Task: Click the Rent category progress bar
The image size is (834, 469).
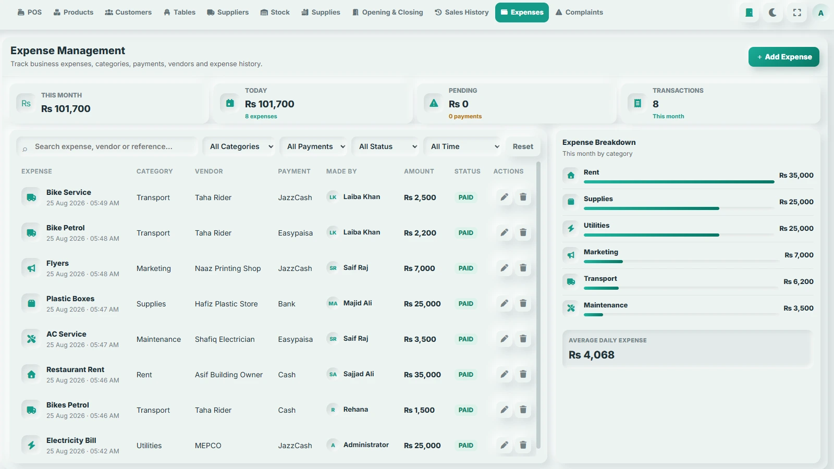Action: point(679,182)
